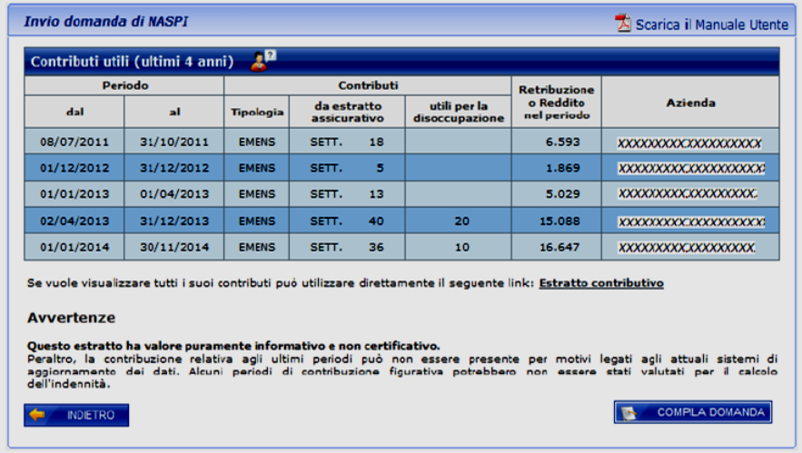Click the Azienda field in the 02/04/2013 row
Viewport: 802px width, 453px height.
(689, 222)
